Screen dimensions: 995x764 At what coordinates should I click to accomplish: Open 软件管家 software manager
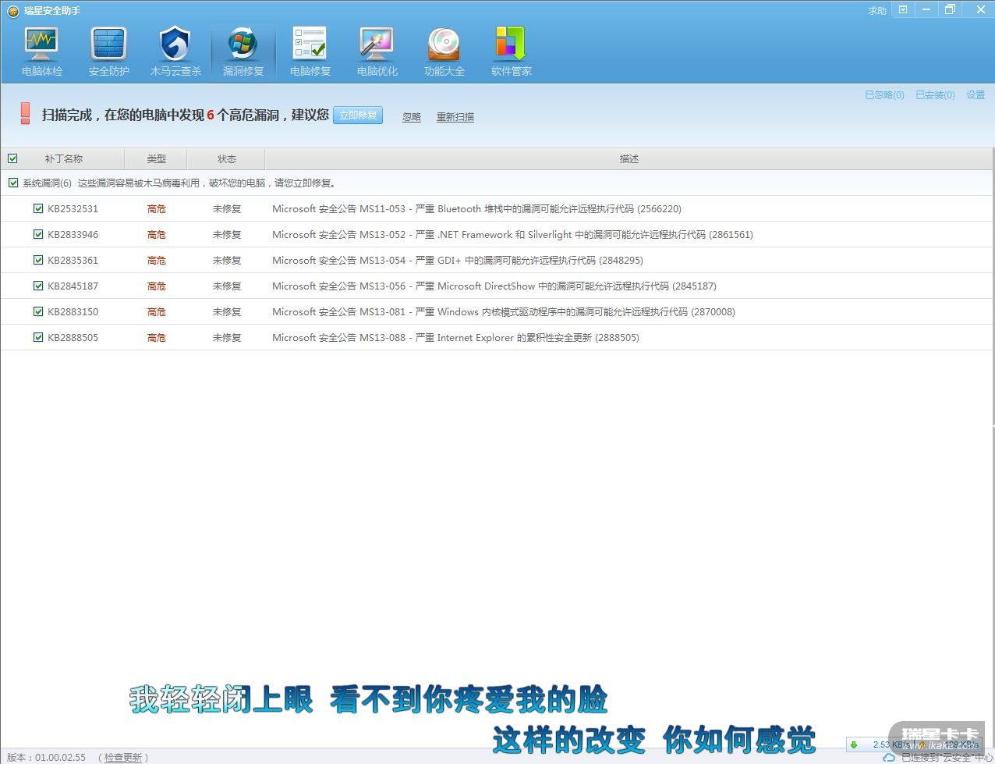pyautogui.click(x=512, y=52)
